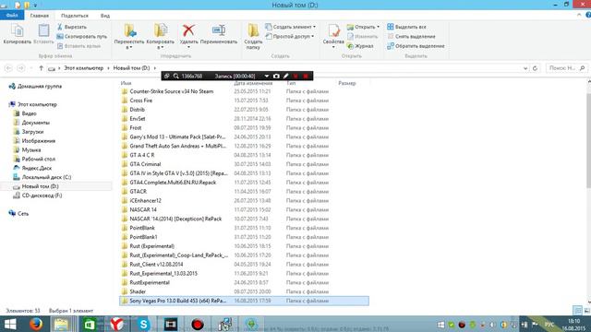
Task: Switch to details view toggle
Action: pos(577,311)
